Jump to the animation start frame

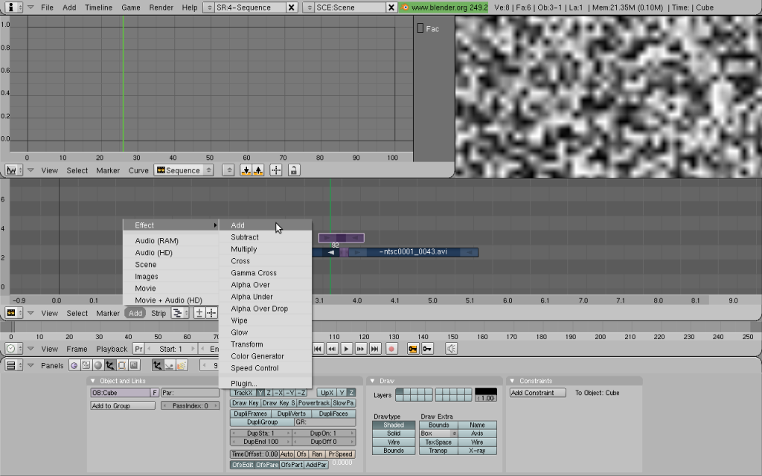[318, 349]
